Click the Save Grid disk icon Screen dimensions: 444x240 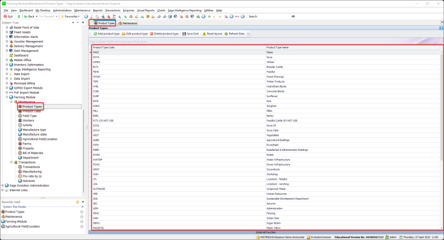coord(184,34)
